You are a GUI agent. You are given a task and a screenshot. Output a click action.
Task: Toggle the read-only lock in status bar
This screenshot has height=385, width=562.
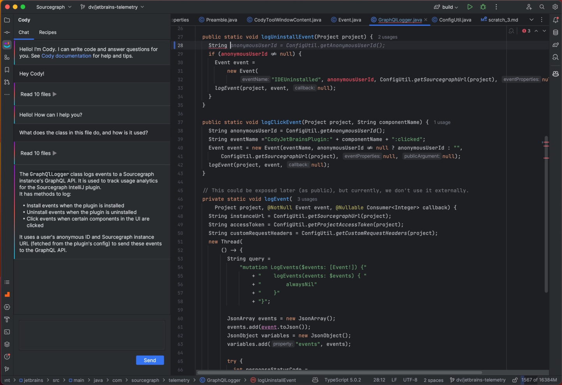[515, 380]
